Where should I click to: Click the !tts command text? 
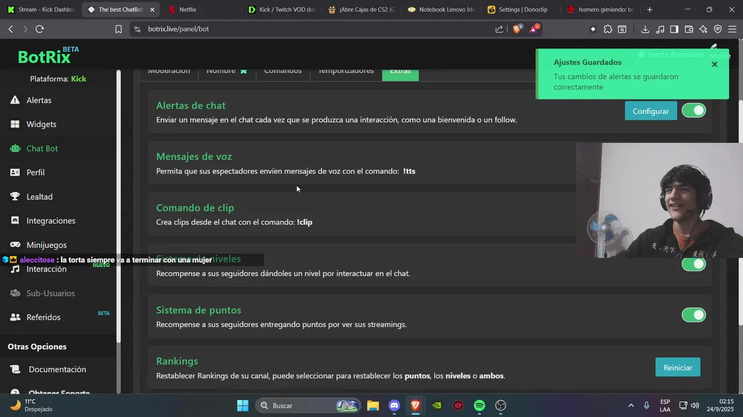coord(409,171)
